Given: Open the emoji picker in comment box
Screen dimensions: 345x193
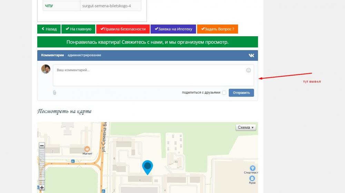Looking at the screenshot, I should pyautogui.click(x=248, y=70).
